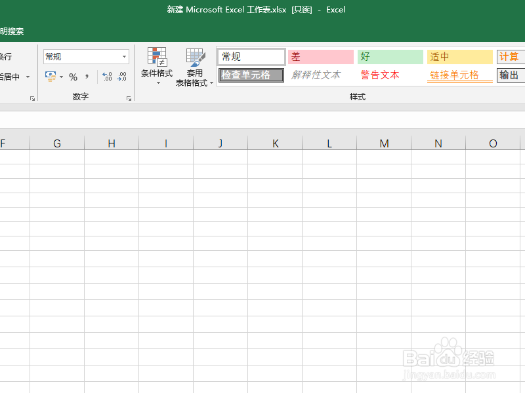Screen dimensions: 525x393
Task: Expand the merge and center (居中) dropdown arrow
Action: click(28, 77)
